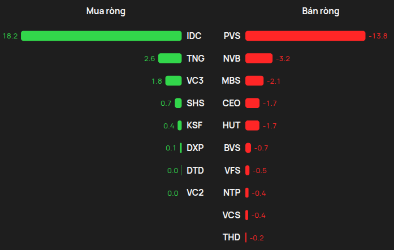Screen dimensions: 394x250
Task: Select the HUT red bar
Action: [x=252, y=126]
